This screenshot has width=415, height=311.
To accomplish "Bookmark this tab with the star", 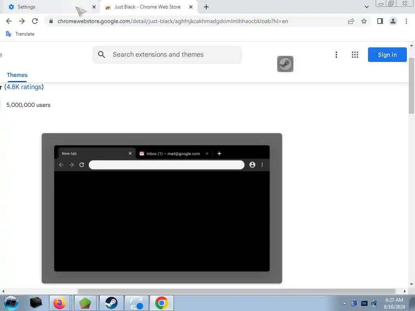I will click(x=364, y=21).
